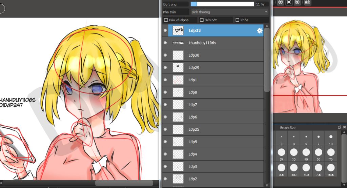Screen dimensions: 347x188
Task: Hide the Lớp1 sketch layer
Action: (x=165, y=80)
